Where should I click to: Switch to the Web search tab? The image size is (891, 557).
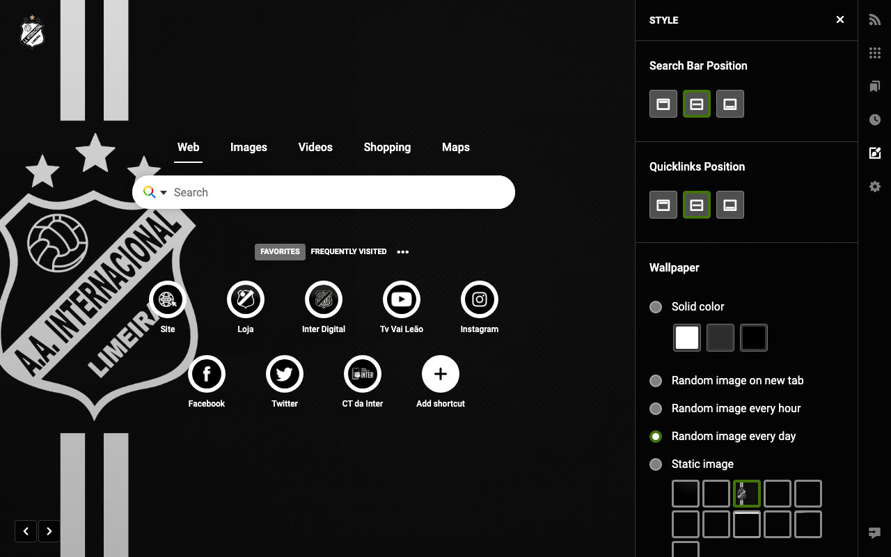coord(188,147)
